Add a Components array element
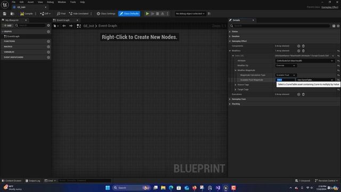Screen dimensions: 341x192 pos(298,46)
